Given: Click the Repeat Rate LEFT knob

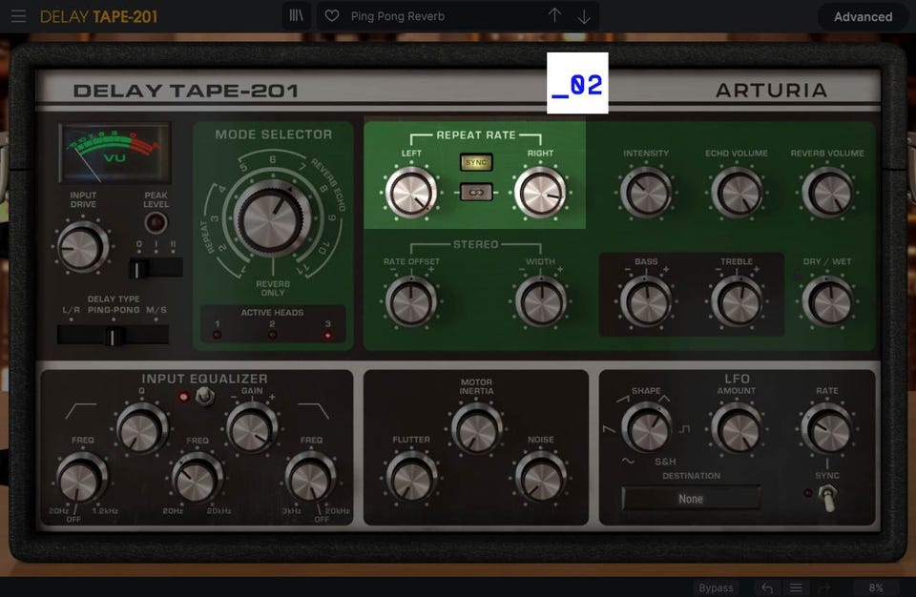Looking at the screenshot, I should pyautogui.click(x=410, y=193).
